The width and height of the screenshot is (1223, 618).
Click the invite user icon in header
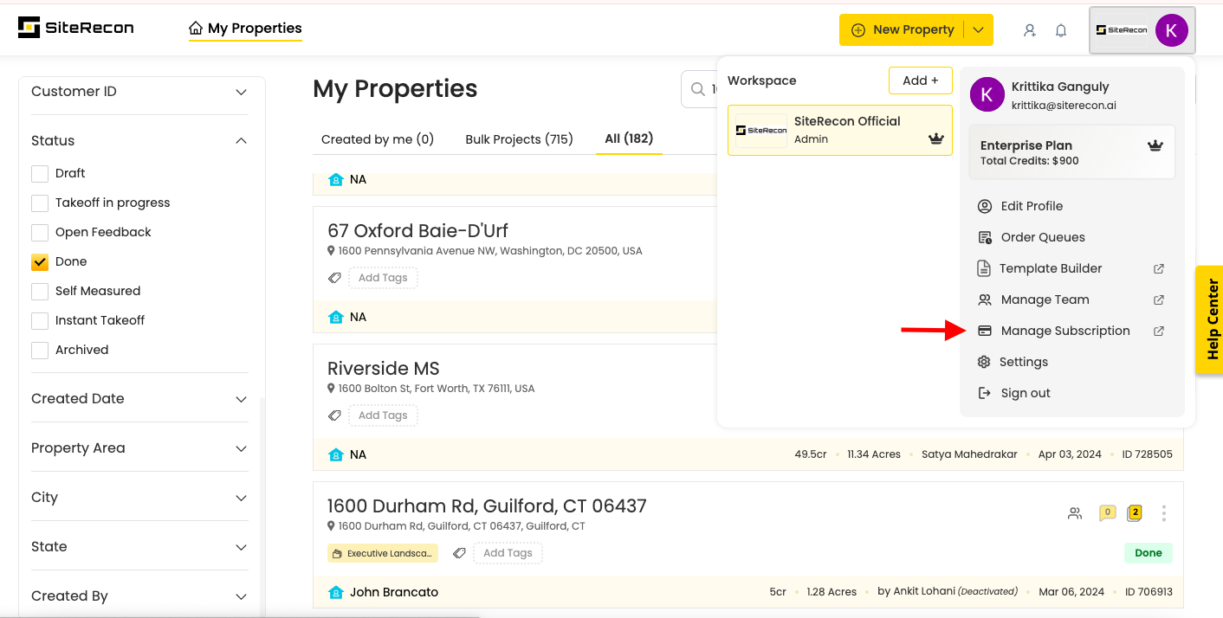click(x=1029, y=30)
